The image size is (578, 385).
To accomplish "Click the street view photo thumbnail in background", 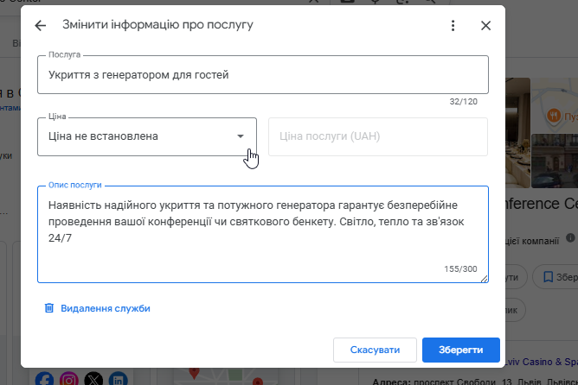I will coord(555,161).
